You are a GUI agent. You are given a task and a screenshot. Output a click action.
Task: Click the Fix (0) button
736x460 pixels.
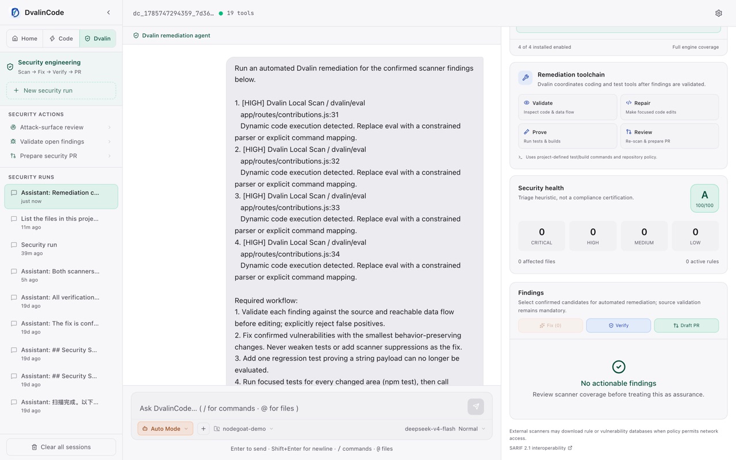point(550,325)
